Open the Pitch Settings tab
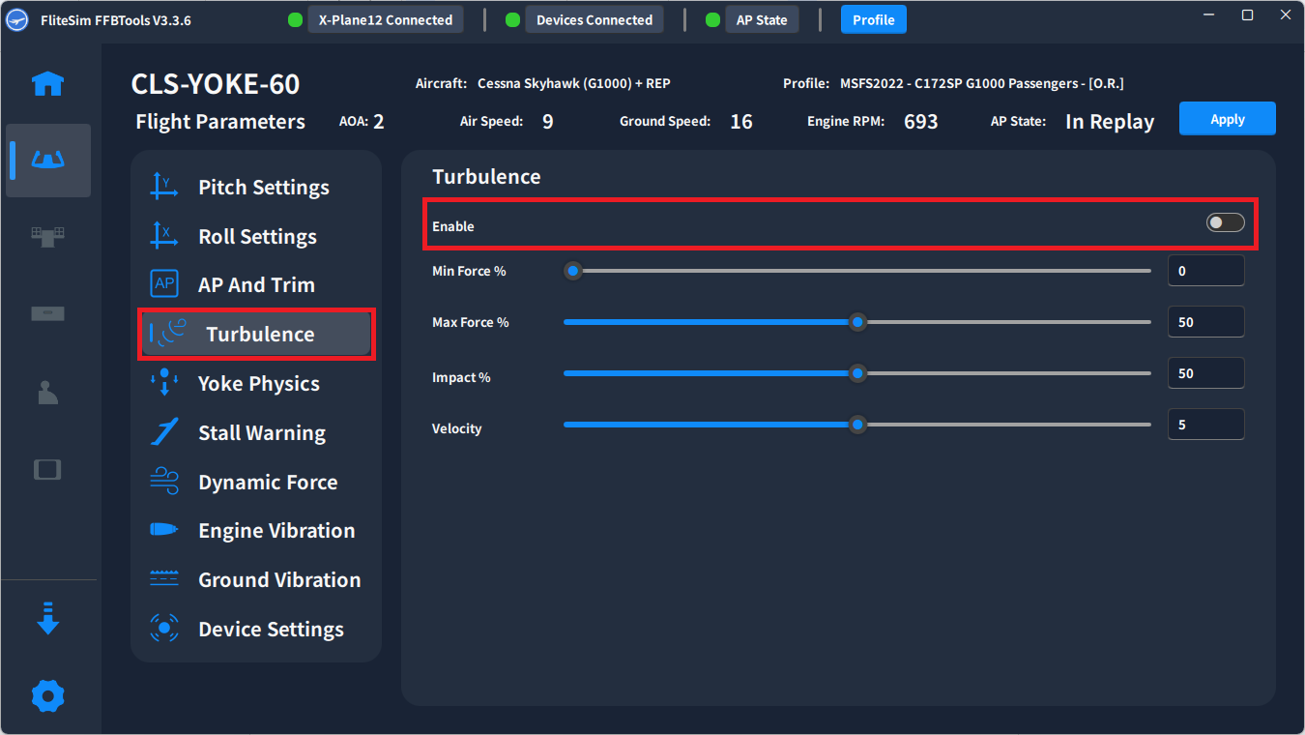The image size is (1305, 735). tap(256, 187)
